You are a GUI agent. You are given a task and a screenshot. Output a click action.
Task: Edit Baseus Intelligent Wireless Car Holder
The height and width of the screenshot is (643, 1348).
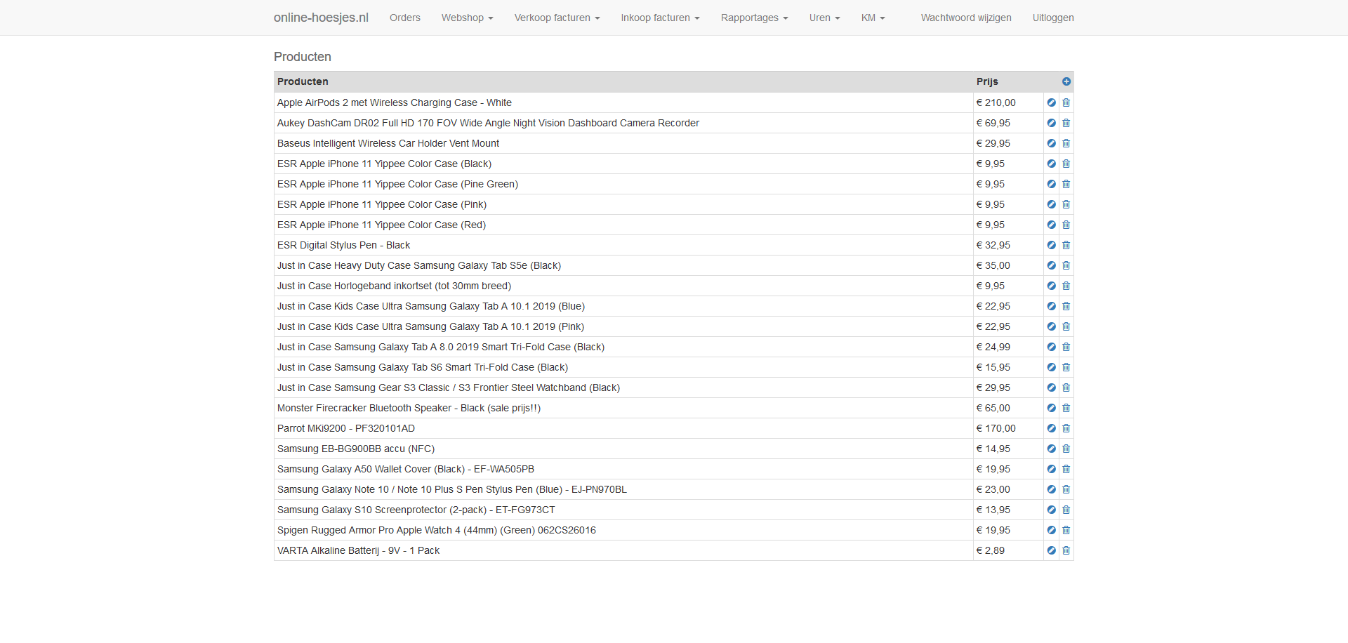tap(1051, 143)
